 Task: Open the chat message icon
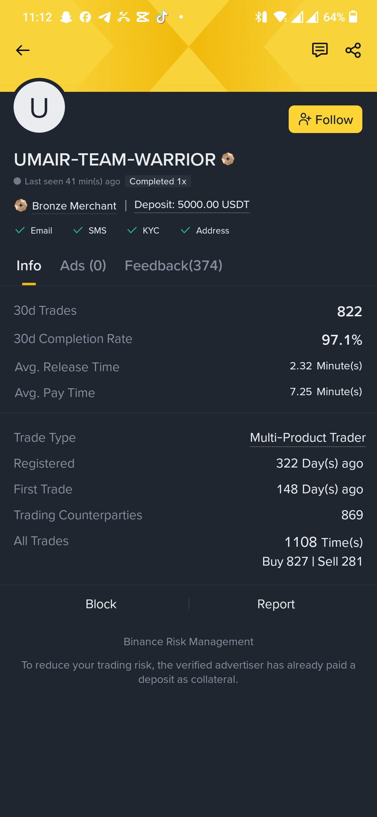[x=319, y=50]
